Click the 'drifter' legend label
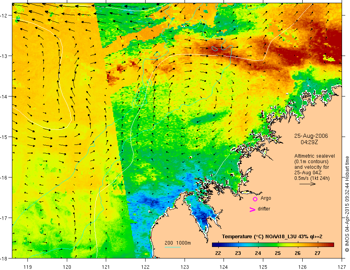The image size is (350, 270). pyautogui.click(x=264, y=209)
